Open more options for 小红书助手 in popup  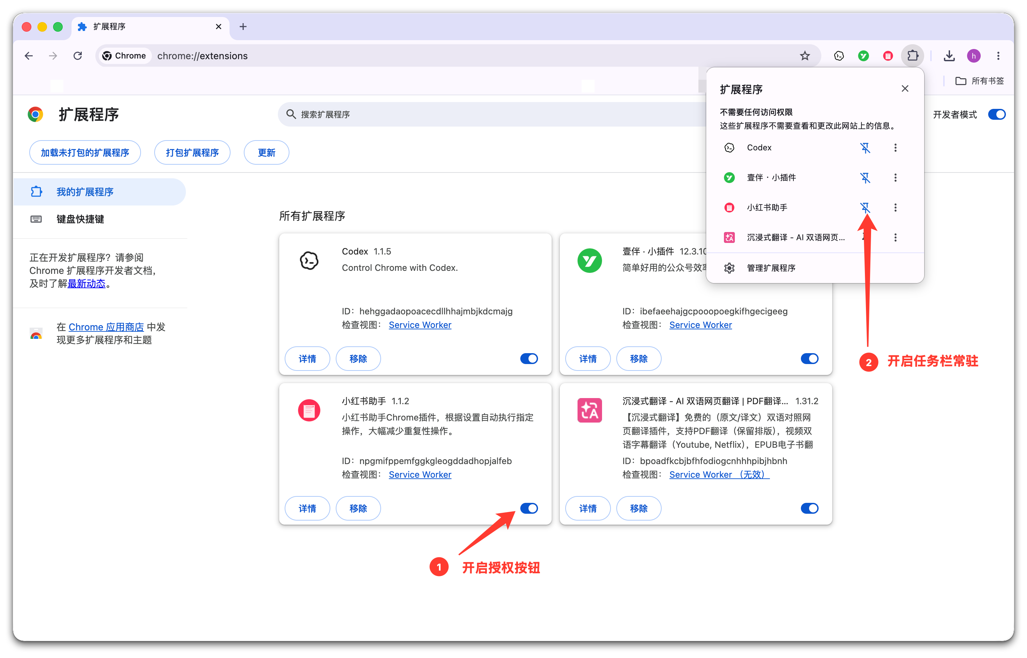pyautogui.click(x=895, y=208)
